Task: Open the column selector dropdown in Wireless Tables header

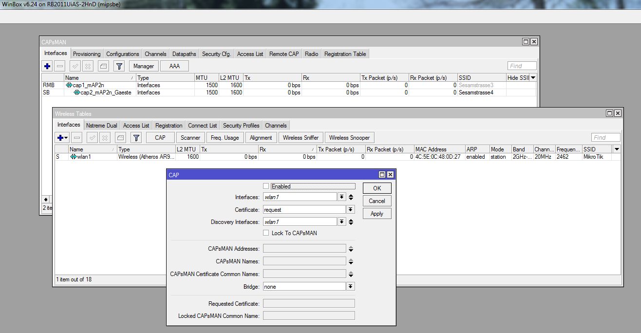Action: [617, 149]
